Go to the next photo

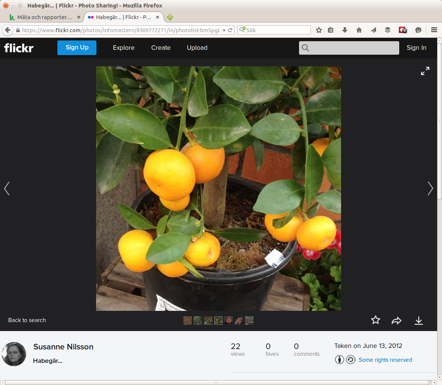pos(430,188)
